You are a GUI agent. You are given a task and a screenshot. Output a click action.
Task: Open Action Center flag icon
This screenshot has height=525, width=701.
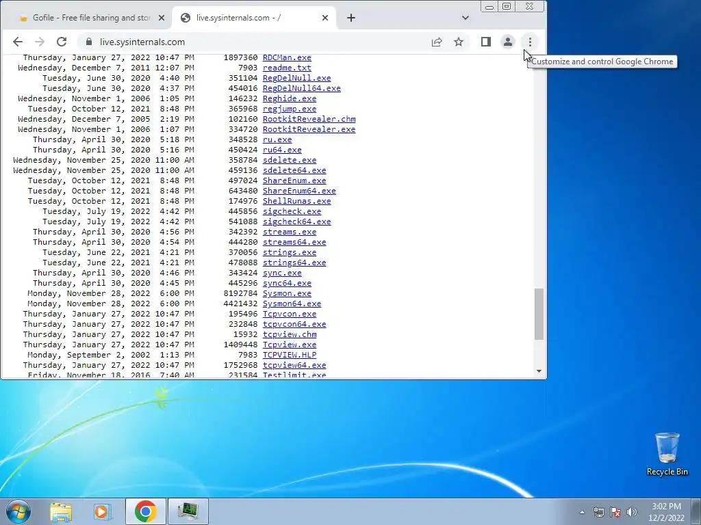(x=615, y=512)
